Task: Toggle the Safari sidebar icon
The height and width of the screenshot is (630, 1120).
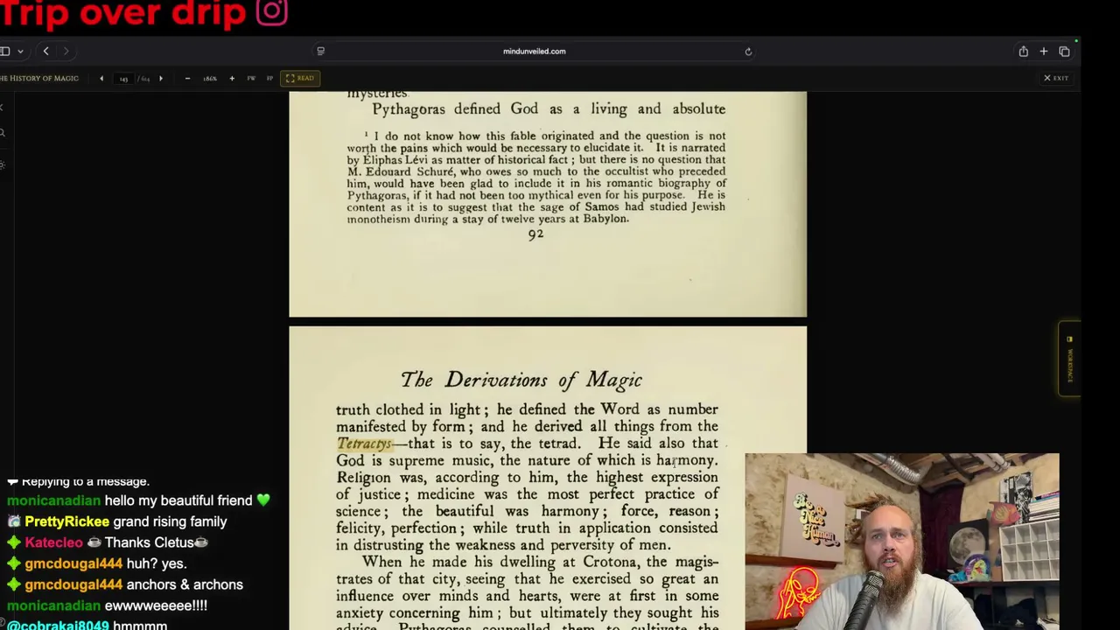Action: coord(4,52)
